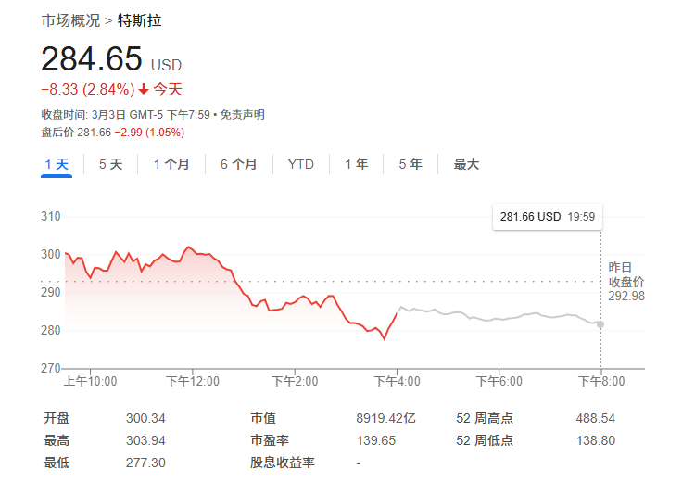
Task: Select the 1 天 time range tab
Action: pyautogui.click(x=57, y=164)
